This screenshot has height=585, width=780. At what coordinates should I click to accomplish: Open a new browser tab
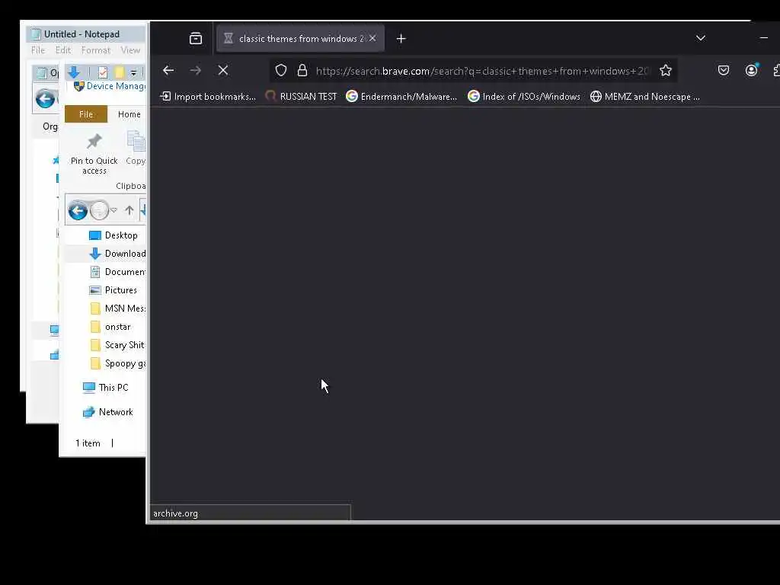coord(401,38)
